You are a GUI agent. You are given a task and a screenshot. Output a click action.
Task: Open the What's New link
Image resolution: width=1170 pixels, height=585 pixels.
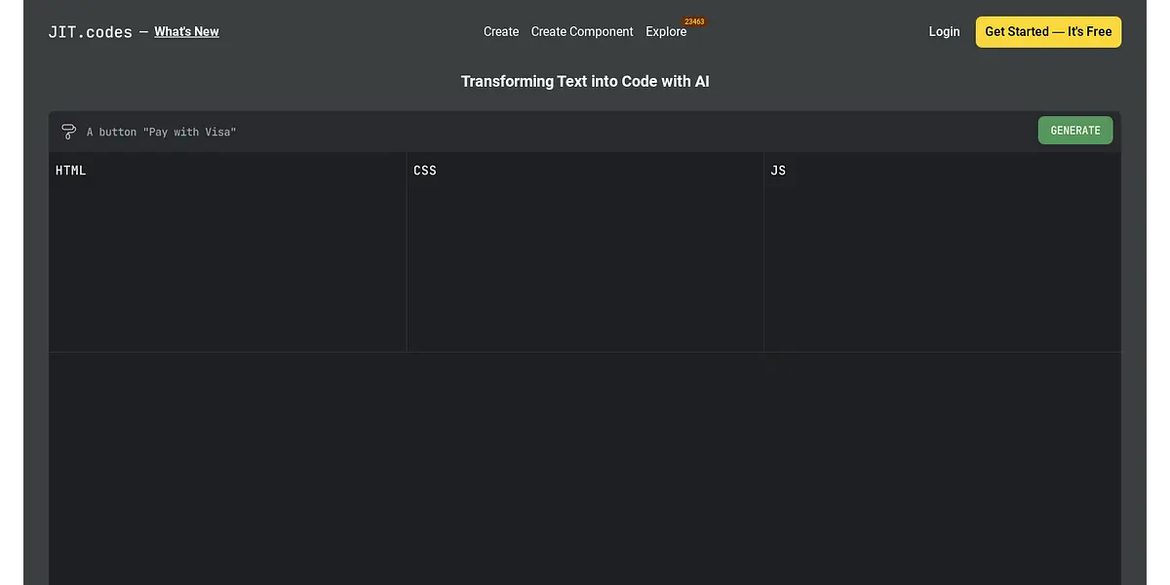pyautogui.click(x=186, y=32)
